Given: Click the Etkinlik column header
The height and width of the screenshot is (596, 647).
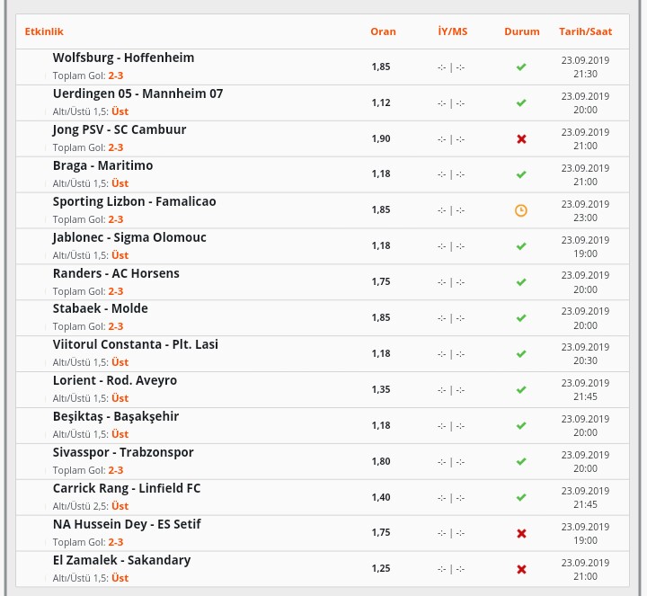Looking at the screenshot, I should [44, 31].
